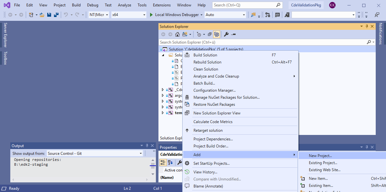Viewport: 386px width, 192px height.
Task: Open the Build menu
Action: tap(76, 5)
